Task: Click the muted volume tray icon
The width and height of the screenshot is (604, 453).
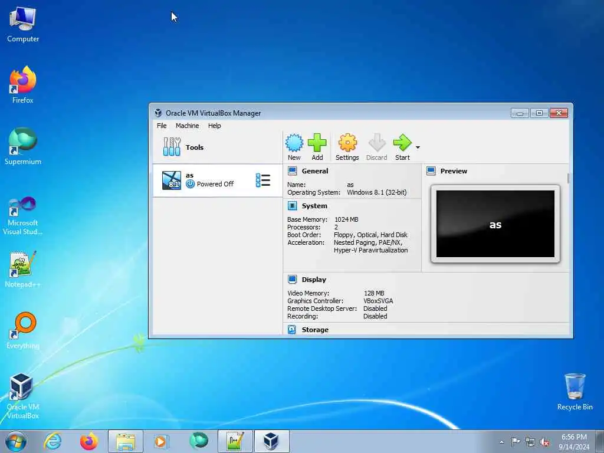Action: [x=544, y=442]
